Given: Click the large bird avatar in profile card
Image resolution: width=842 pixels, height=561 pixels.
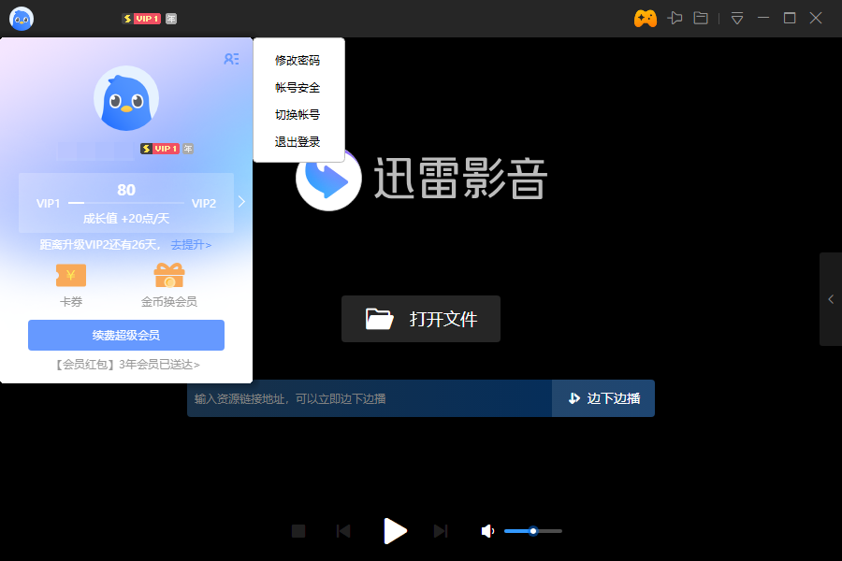Looking at the screenshot, I should coord(126,98).
